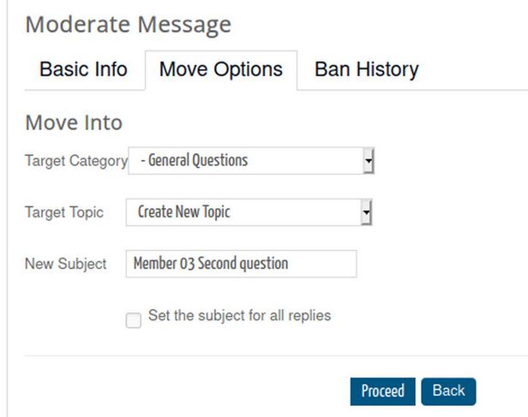
Task: Click the 'Member 03 Second question' subject text
Action: [210, 264]
